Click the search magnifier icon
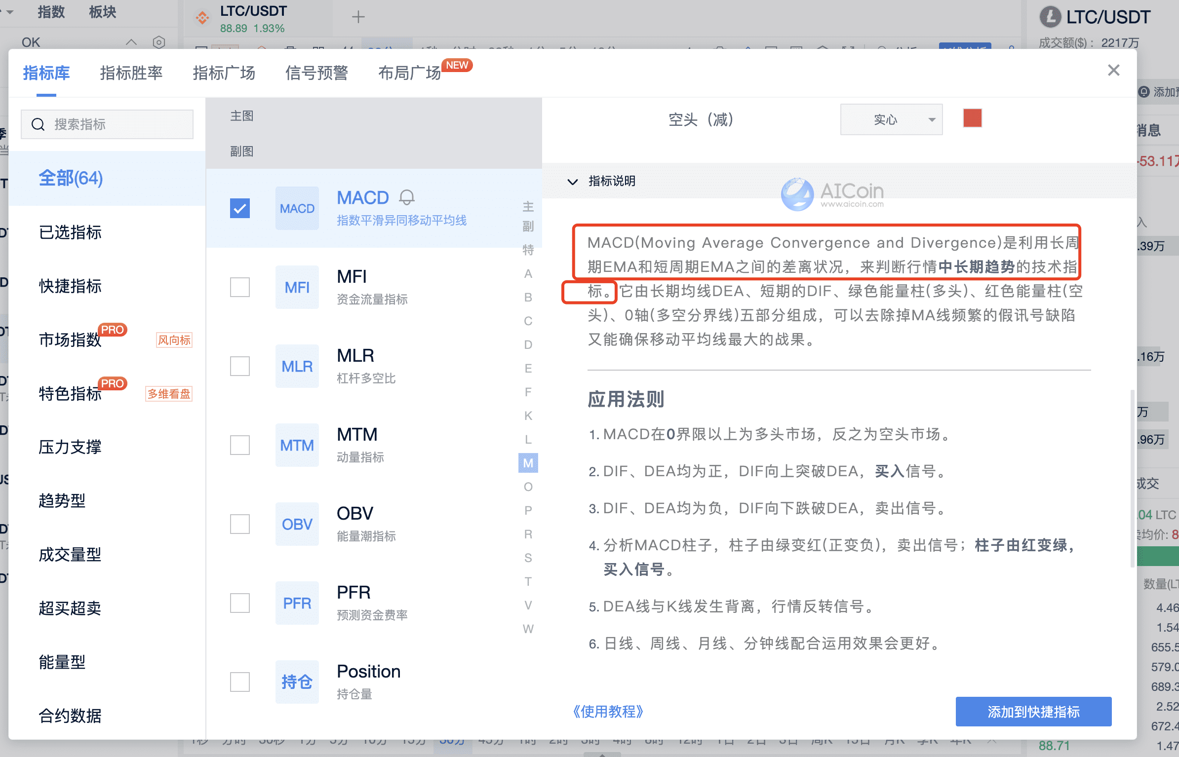 click(38, 124)
